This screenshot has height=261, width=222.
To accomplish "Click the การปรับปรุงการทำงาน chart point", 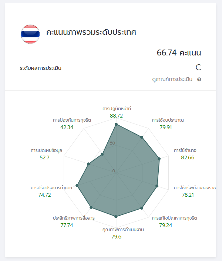I will [x=77, y=186].
